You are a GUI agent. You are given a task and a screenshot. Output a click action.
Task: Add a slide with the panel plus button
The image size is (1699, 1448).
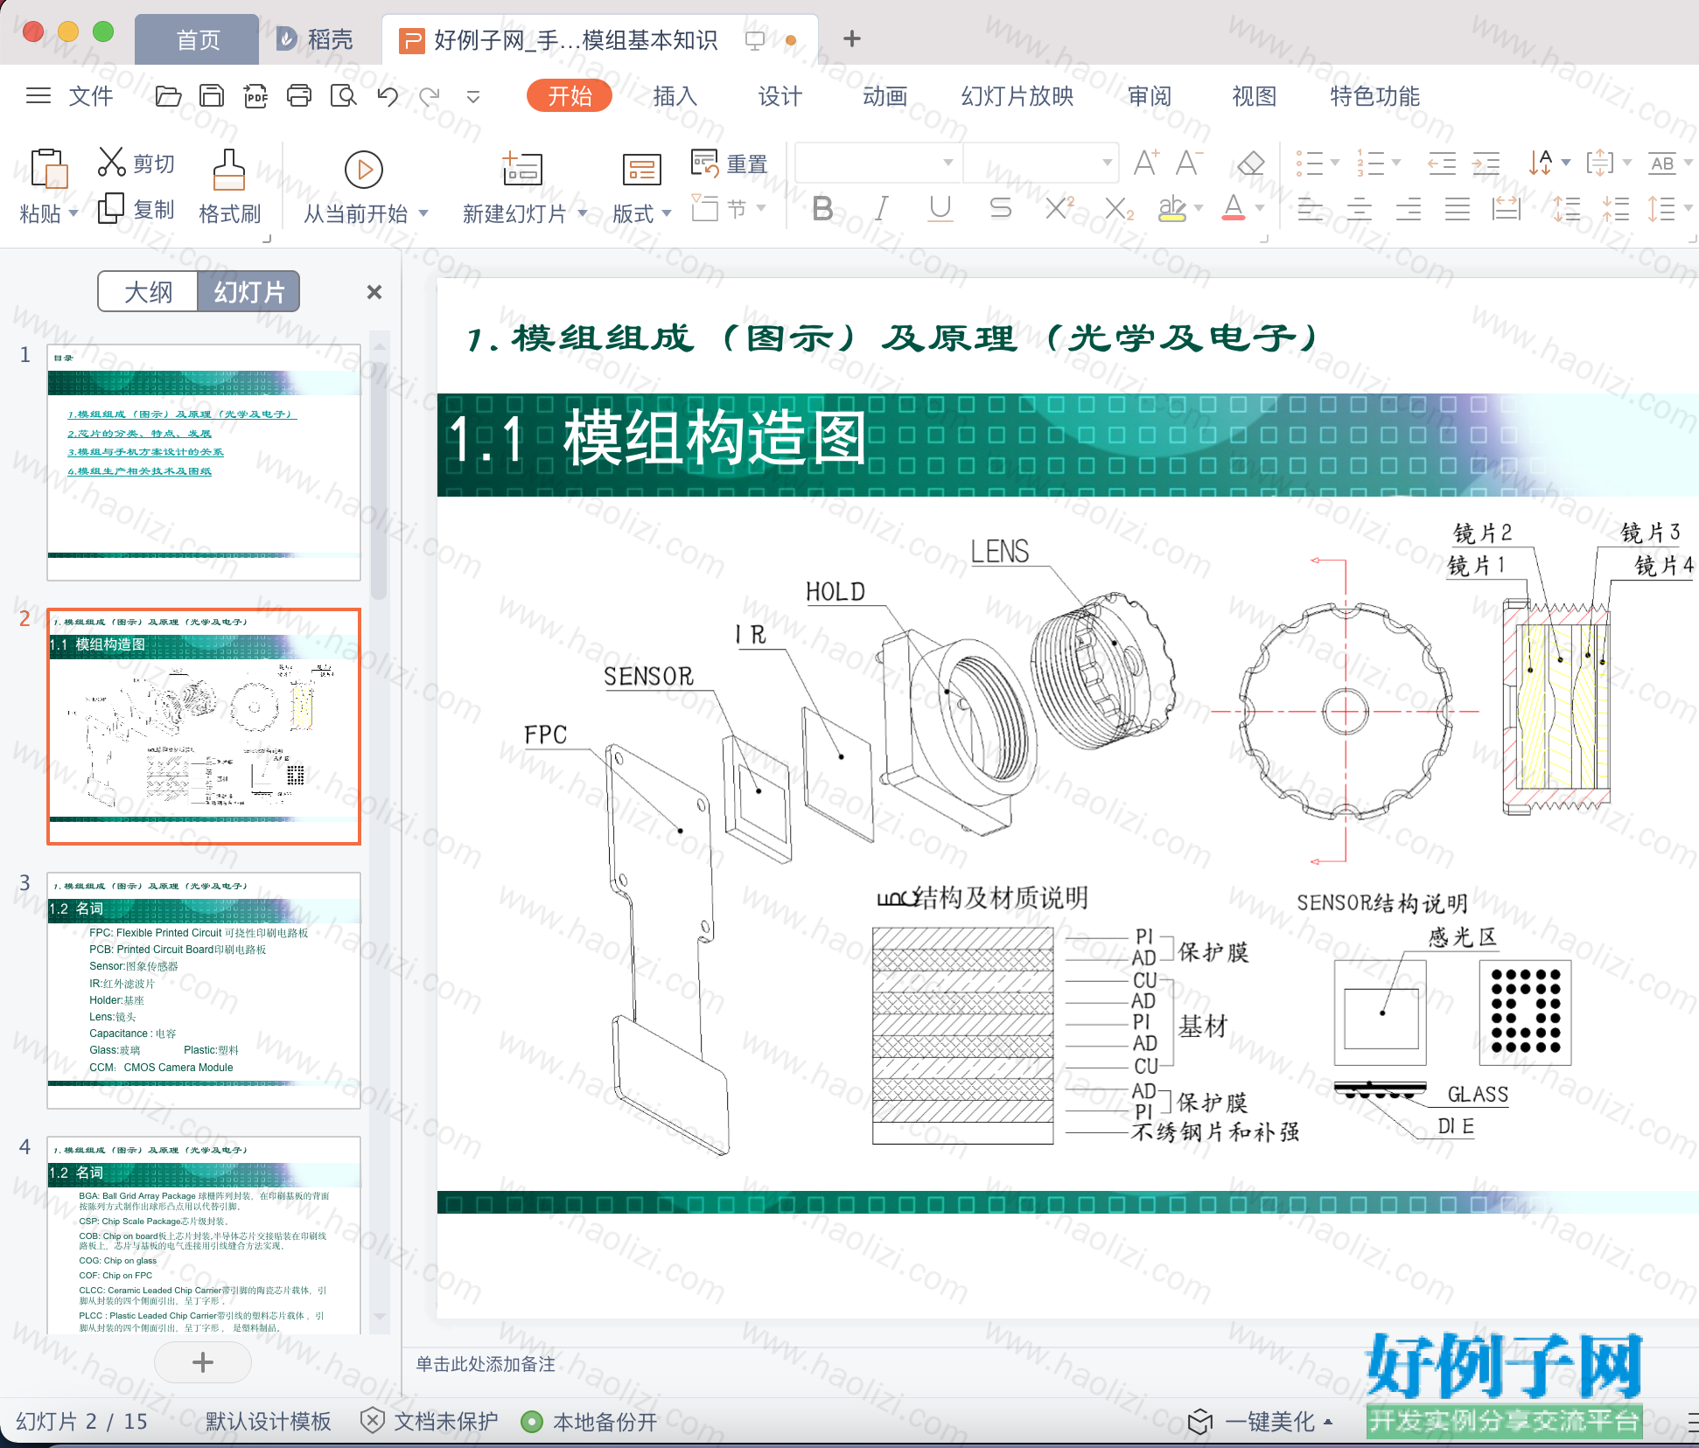(x=203, y=1362)
